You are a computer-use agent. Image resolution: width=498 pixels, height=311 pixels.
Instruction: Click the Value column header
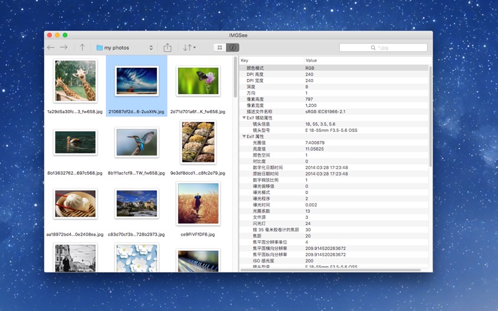click(x=368, y=60)
